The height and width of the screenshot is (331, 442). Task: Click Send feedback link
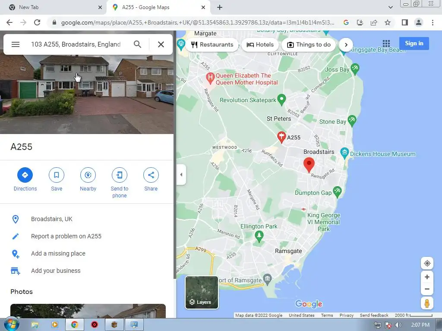(x=374, y=315)
